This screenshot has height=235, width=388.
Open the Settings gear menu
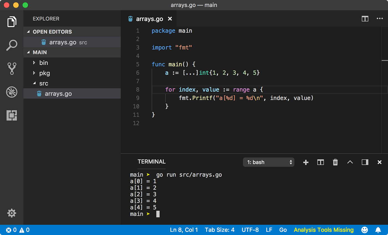pos(12,213)
